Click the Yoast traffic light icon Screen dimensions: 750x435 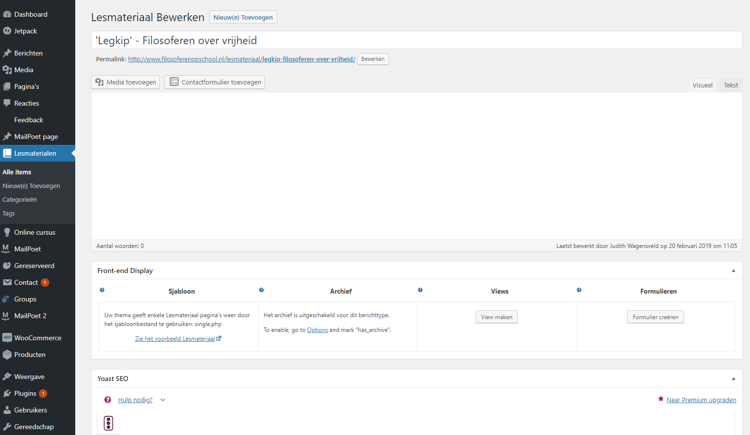point(108,423)
